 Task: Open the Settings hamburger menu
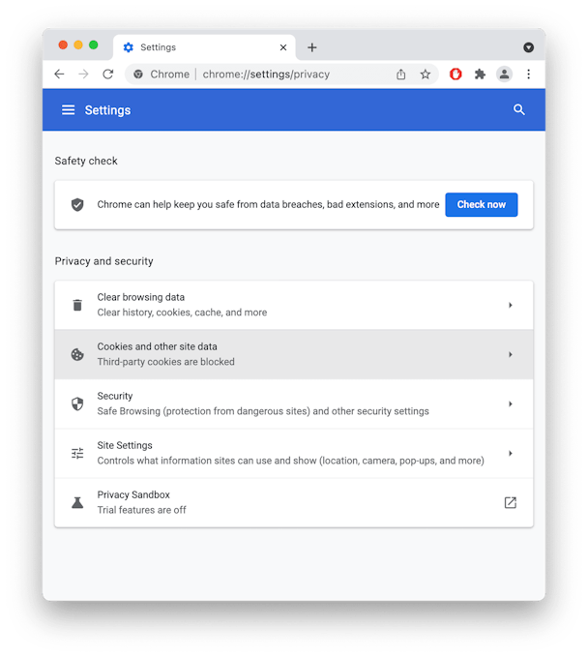click(x=69, y=110)
